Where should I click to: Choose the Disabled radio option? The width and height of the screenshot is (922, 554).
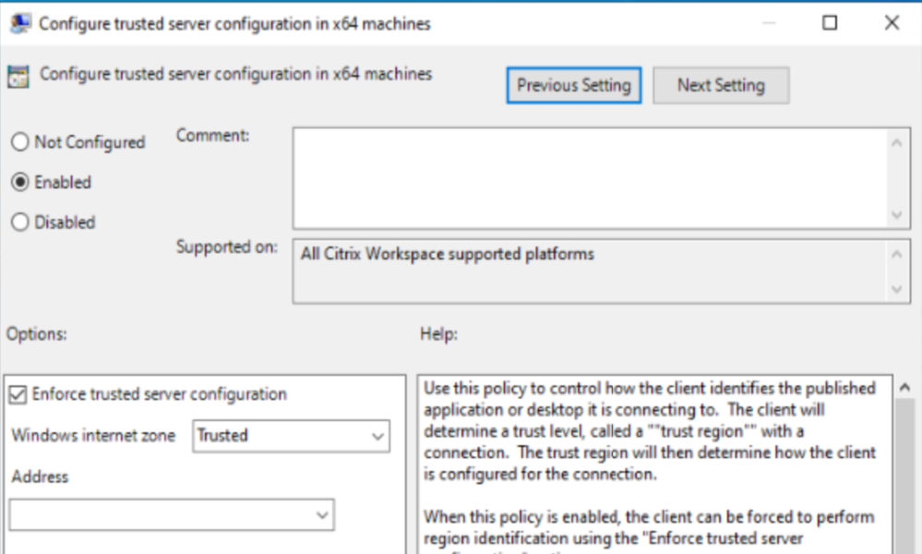20,223
